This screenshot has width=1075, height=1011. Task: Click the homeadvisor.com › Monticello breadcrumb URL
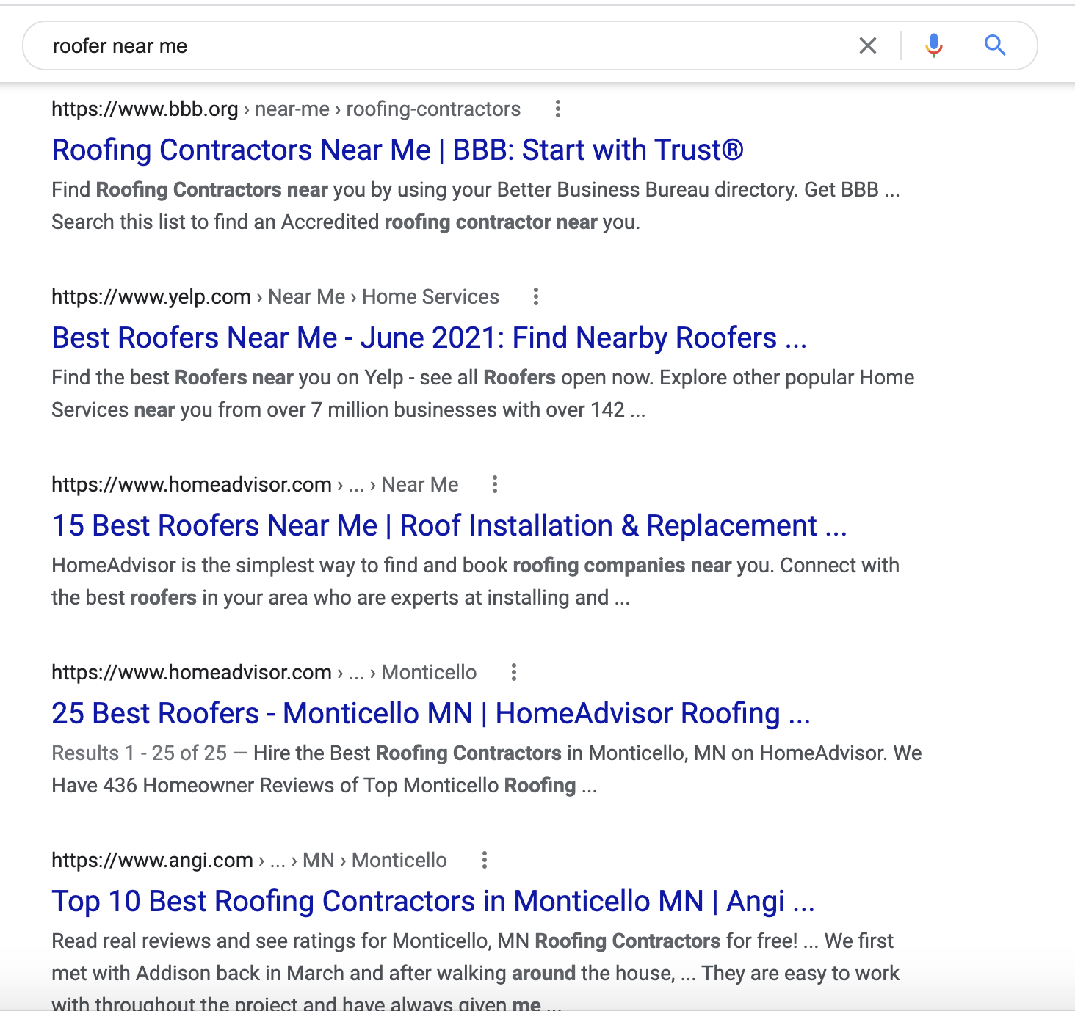264,672
